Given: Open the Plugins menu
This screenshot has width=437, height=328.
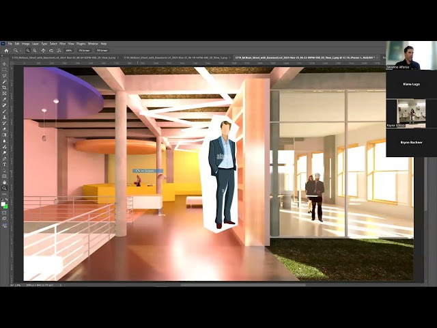Looking at the screenshot, I should (x=81, y=44).
